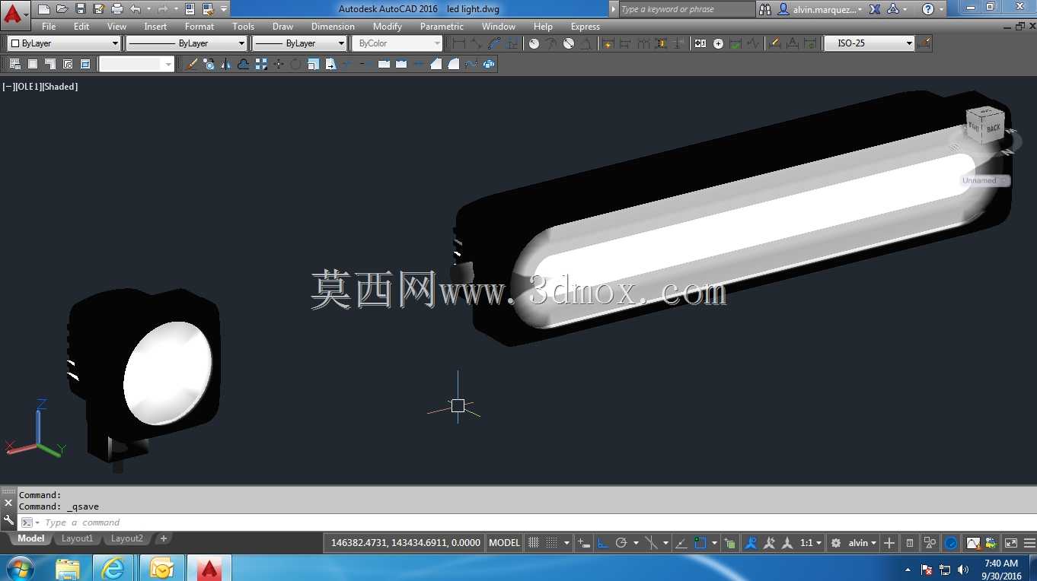
Task: Click the ViewCube BACK face
Action: (x=993, y=127)
